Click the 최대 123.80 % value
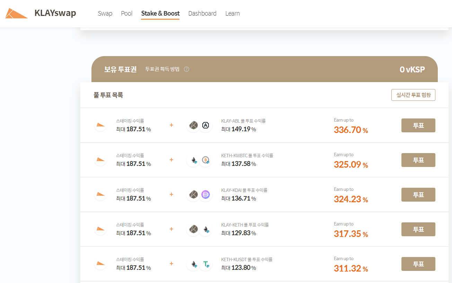Screen dimensions: 452x283 pyautogui.click(x=239, y=268)
